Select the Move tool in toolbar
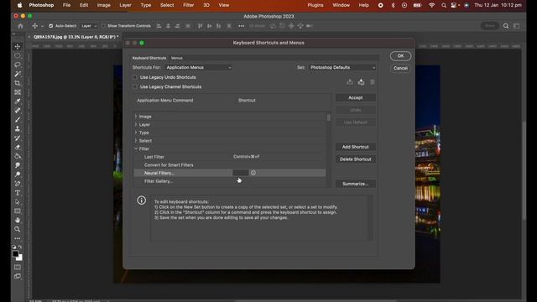The width and height of the screenshot is (537, 302). click(18, 47)
